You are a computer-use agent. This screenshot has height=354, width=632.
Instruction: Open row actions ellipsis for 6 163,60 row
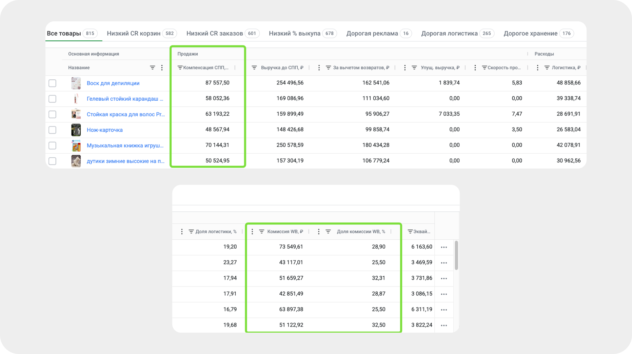[444, 247]
